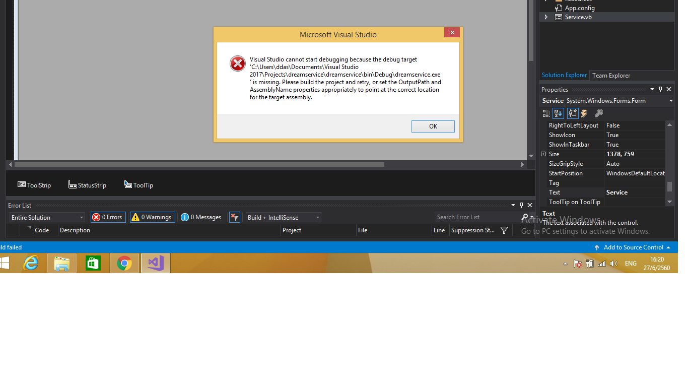Switch Properties to Alphabetical view
Image resolution: width=688 pixels, height=387 pixels.
tap(558, 113)
